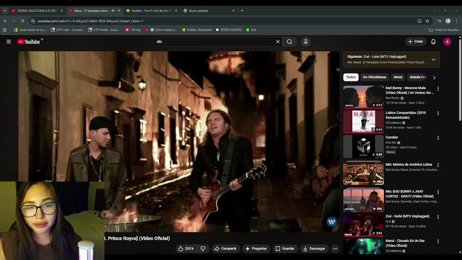Go to the YouTube home logo
This screenshot has width=462, height=260.
pyautogui.click(x=29, y=42)
